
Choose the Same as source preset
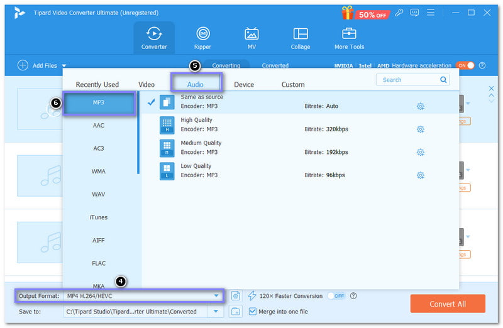[x=301, y=102]
